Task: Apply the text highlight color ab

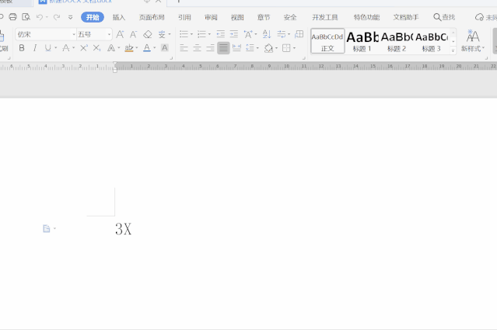Action: tap(129, 48)
